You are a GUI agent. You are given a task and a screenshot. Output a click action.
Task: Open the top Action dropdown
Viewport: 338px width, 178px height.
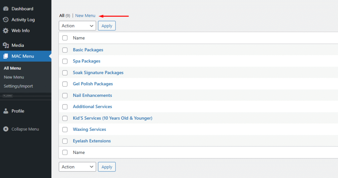coord(77,26)
